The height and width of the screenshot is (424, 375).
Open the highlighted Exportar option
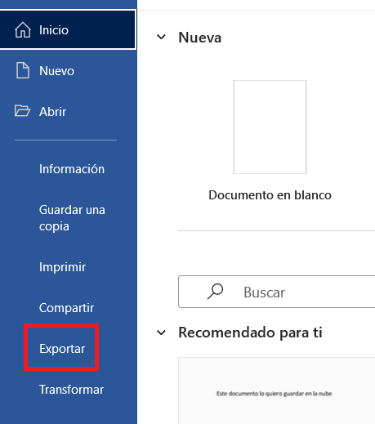pyautogui.click(x=62, y=349)
